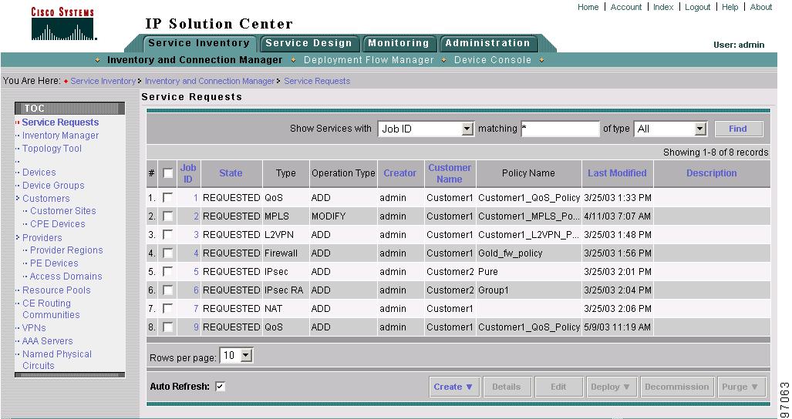This screenshot has width=792, height=419.
Task: Click the Edit button
Action: point(558,387)
